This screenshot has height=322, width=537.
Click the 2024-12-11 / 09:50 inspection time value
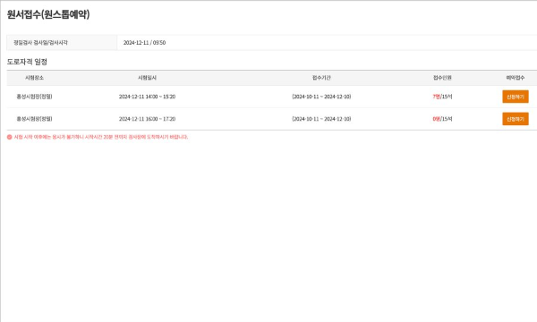(144, 43)
